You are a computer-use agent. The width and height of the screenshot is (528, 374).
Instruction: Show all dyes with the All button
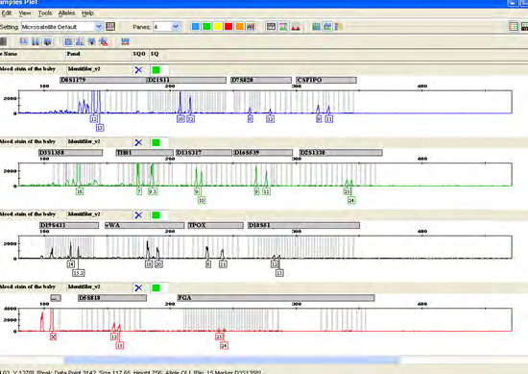tap(251, 26)
